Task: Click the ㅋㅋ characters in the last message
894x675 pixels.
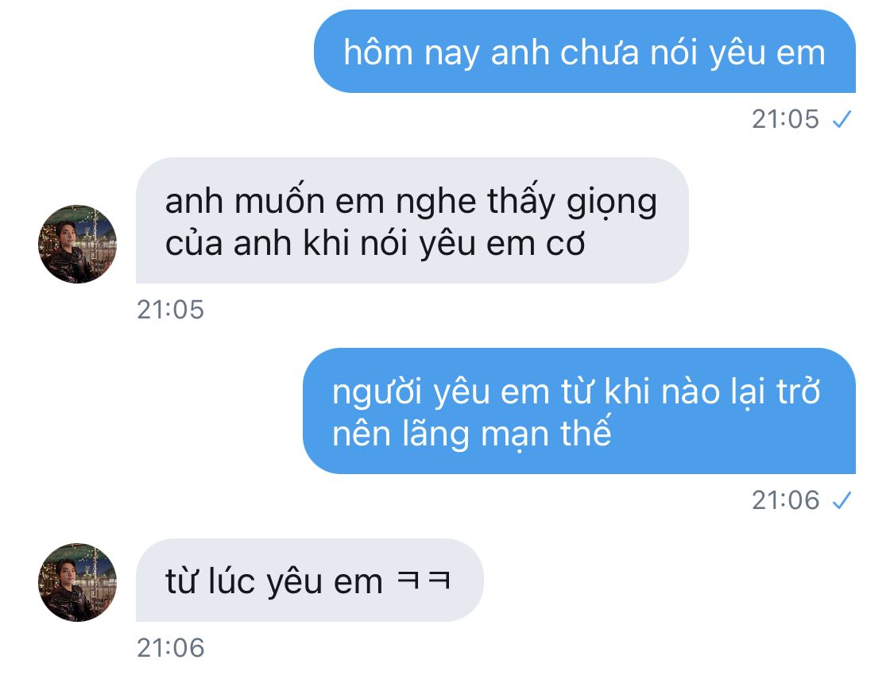Action: point(423,580)
